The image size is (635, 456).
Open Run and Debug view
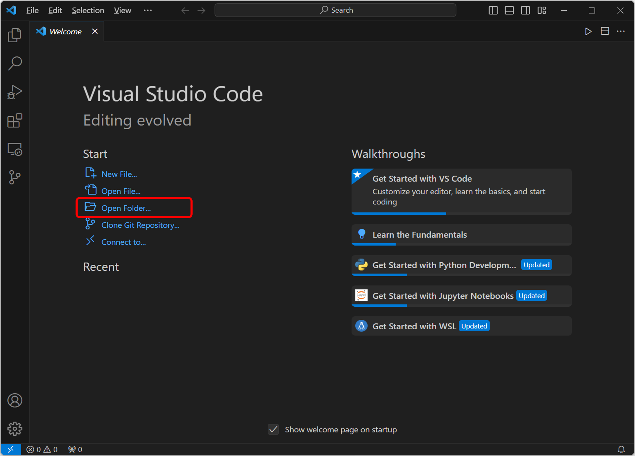(x=15, y=92)
